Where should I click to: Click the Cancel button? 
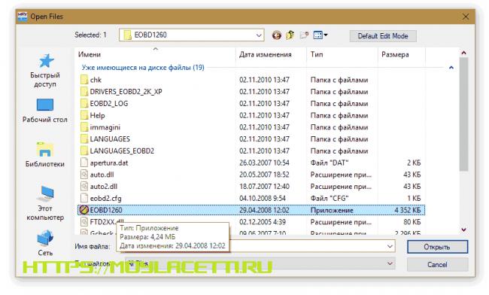click(x=437, y=265)
